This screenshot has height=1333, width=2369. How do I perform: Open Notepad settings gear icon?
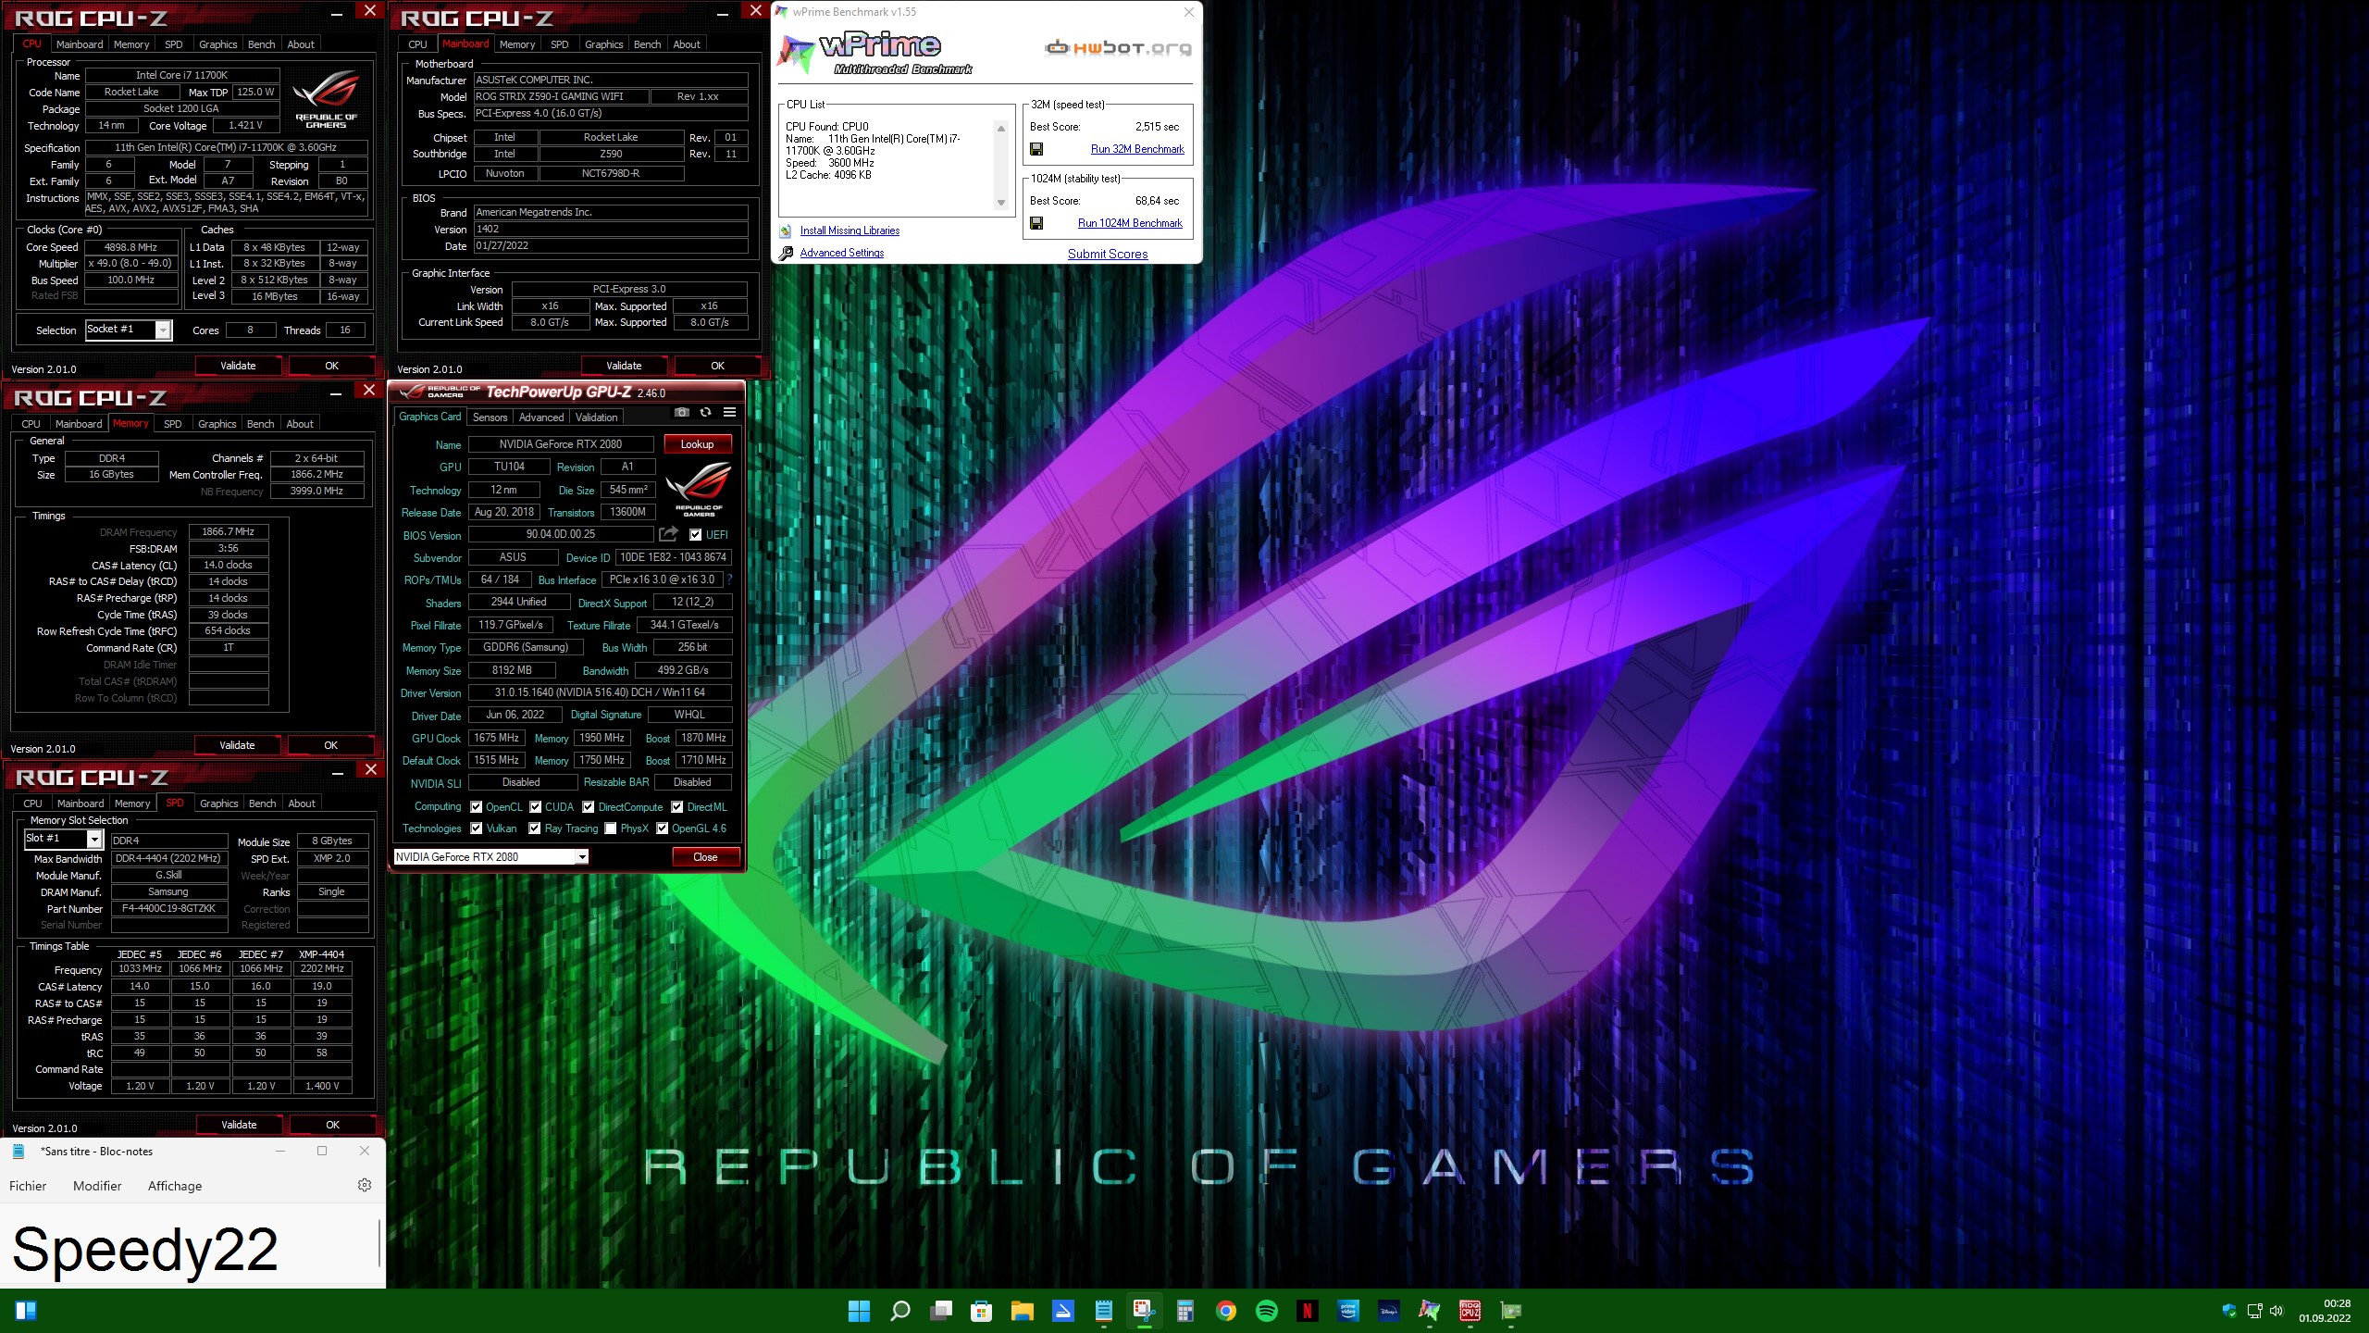pos(365,1185)
